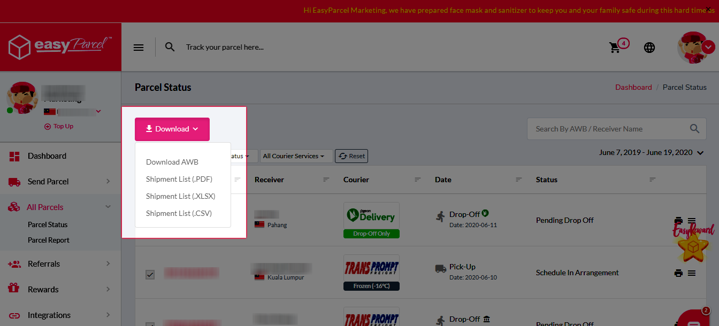Image resolution: width=719 pixels, height=326 pixels.
Task: Click the Pahang receiver location text
Action: [x=278, y=225]
